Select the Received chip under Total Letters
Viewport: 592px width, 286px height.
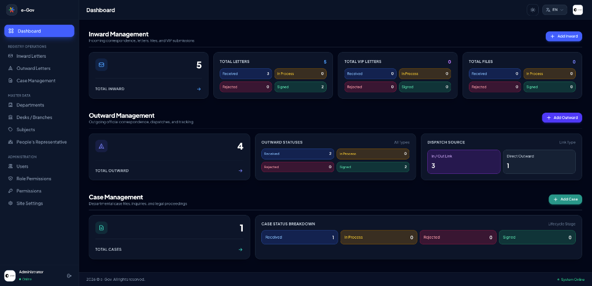246,74
